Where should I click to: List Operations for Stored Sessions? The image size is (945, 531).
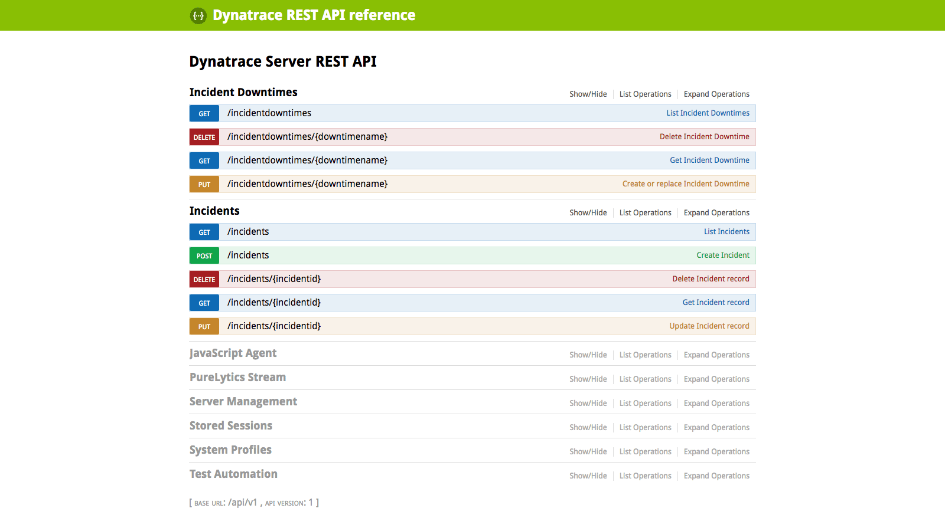click(645, 428)
